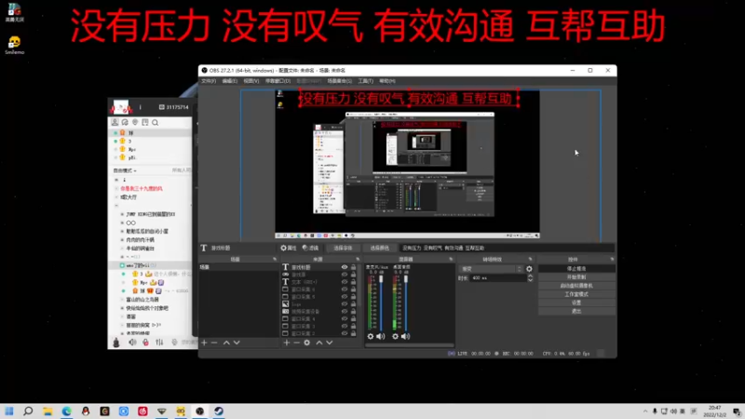
Task: Open Steam from the taskbar
Action: tap(219, 411)
